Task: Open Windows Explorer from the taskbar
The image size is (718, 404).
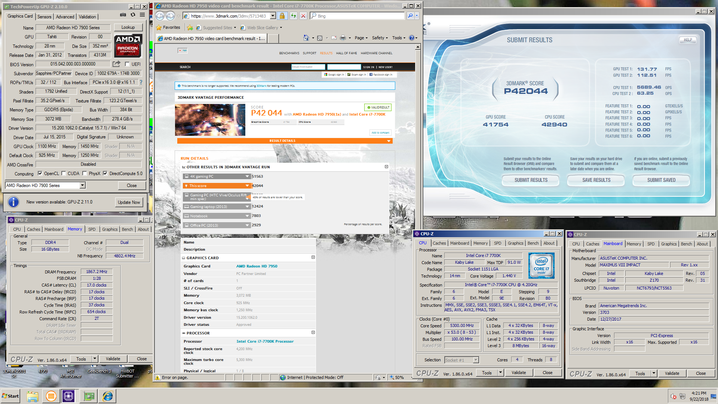Action: point(33,396)
